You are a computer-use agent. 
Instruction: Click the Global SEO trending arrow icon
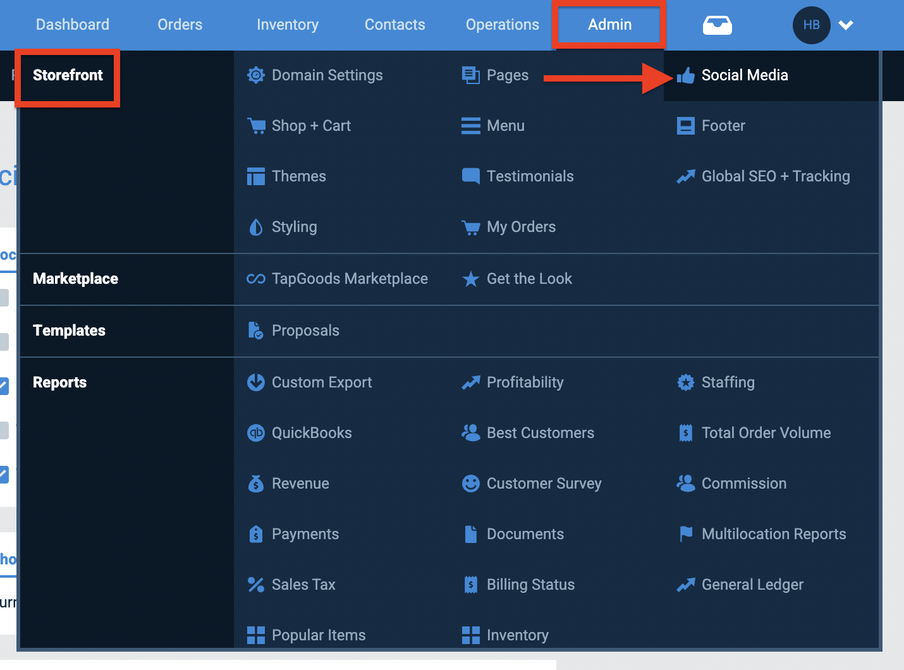click(685, 177)
